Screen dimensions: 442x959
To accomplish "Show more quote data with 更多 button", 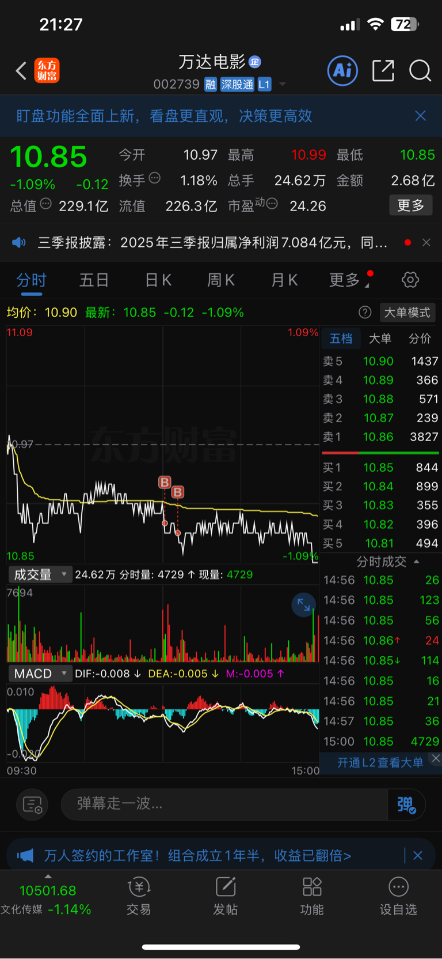I will coord(411,205).
